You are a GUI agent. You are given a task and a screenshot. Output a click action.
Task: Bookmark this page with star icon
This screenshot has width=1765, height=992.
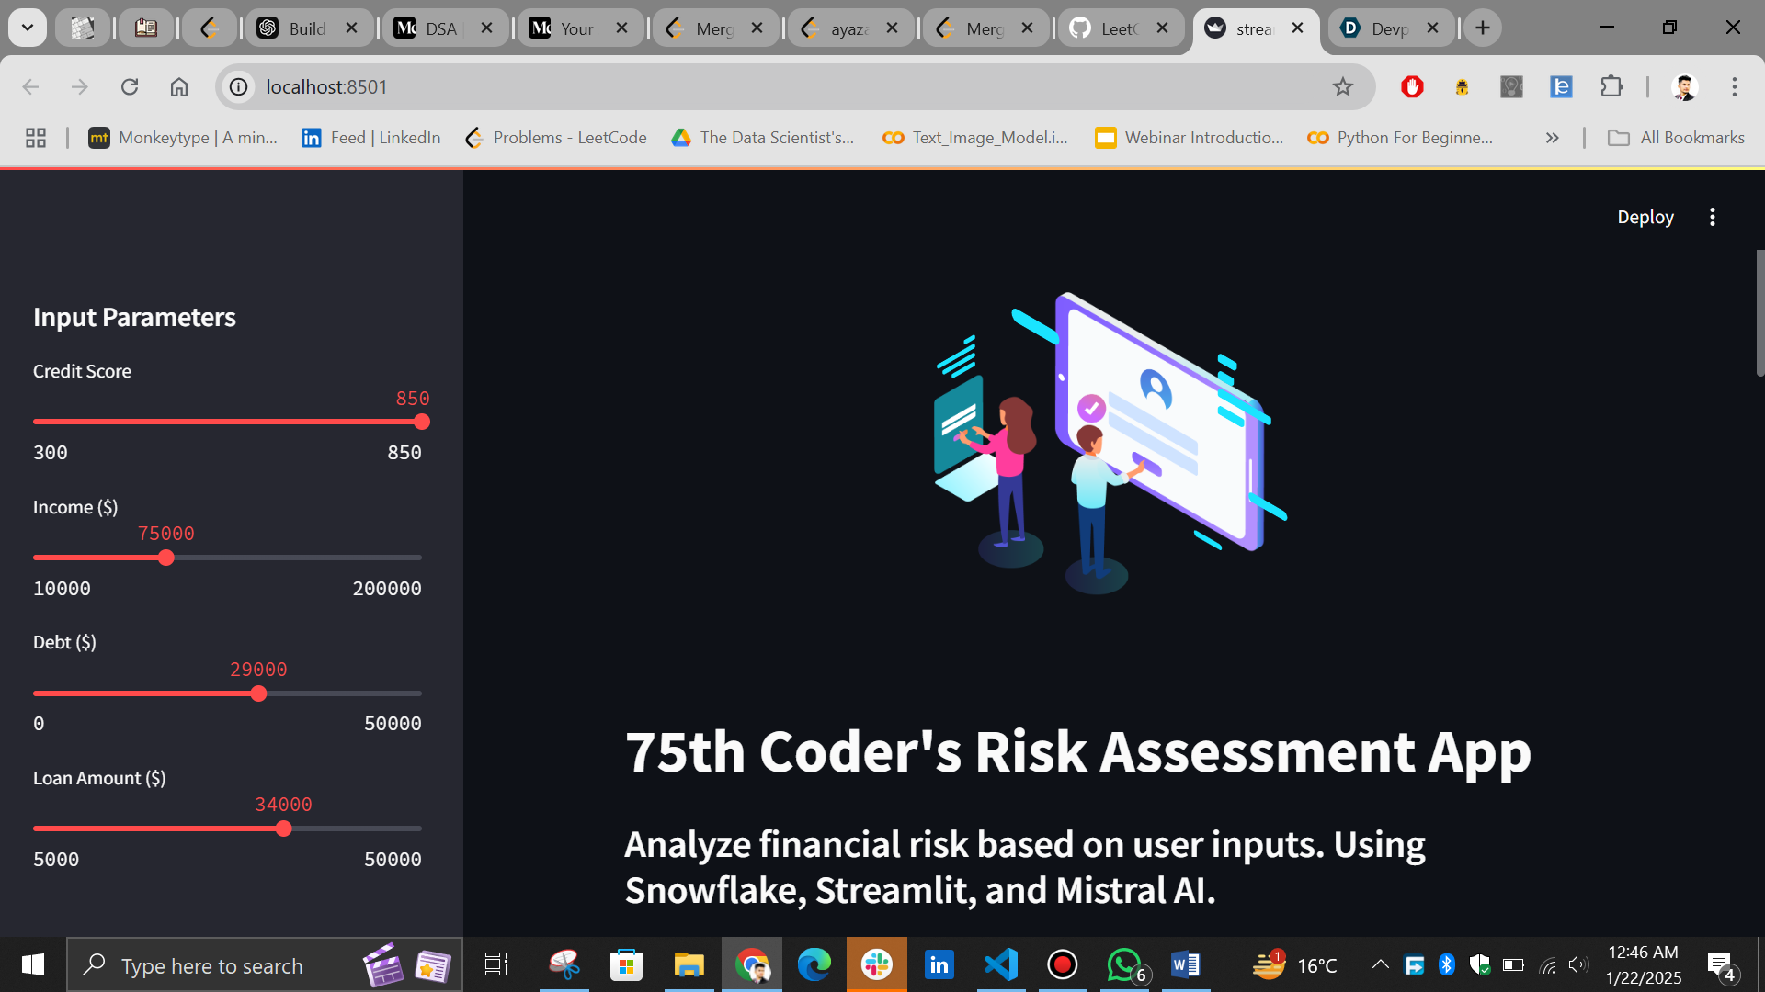click(x=1342, y=86)
